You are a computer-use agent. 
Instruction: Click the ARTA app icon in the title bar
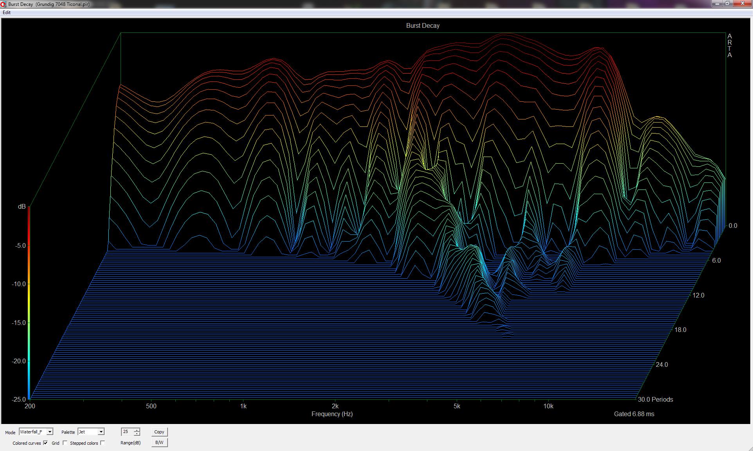point(4,4)
